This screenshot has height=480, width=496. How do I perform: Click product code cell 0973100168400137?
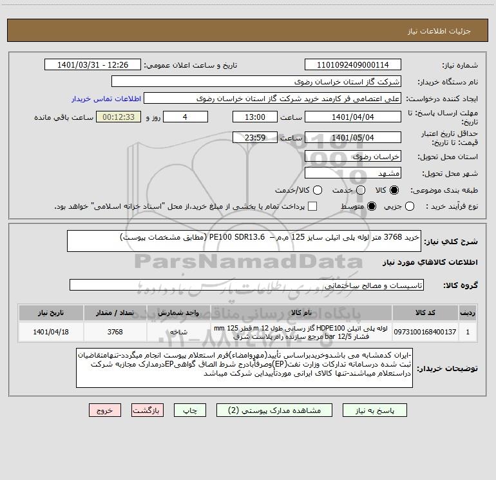click(x=425, y=332)
